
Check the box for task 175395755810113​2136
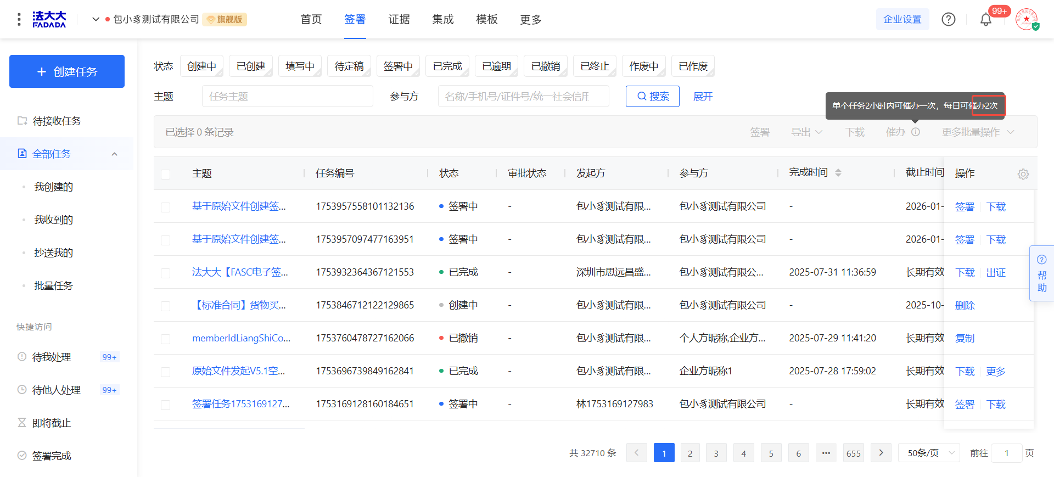pyautogui.click(x=165, y=207)
